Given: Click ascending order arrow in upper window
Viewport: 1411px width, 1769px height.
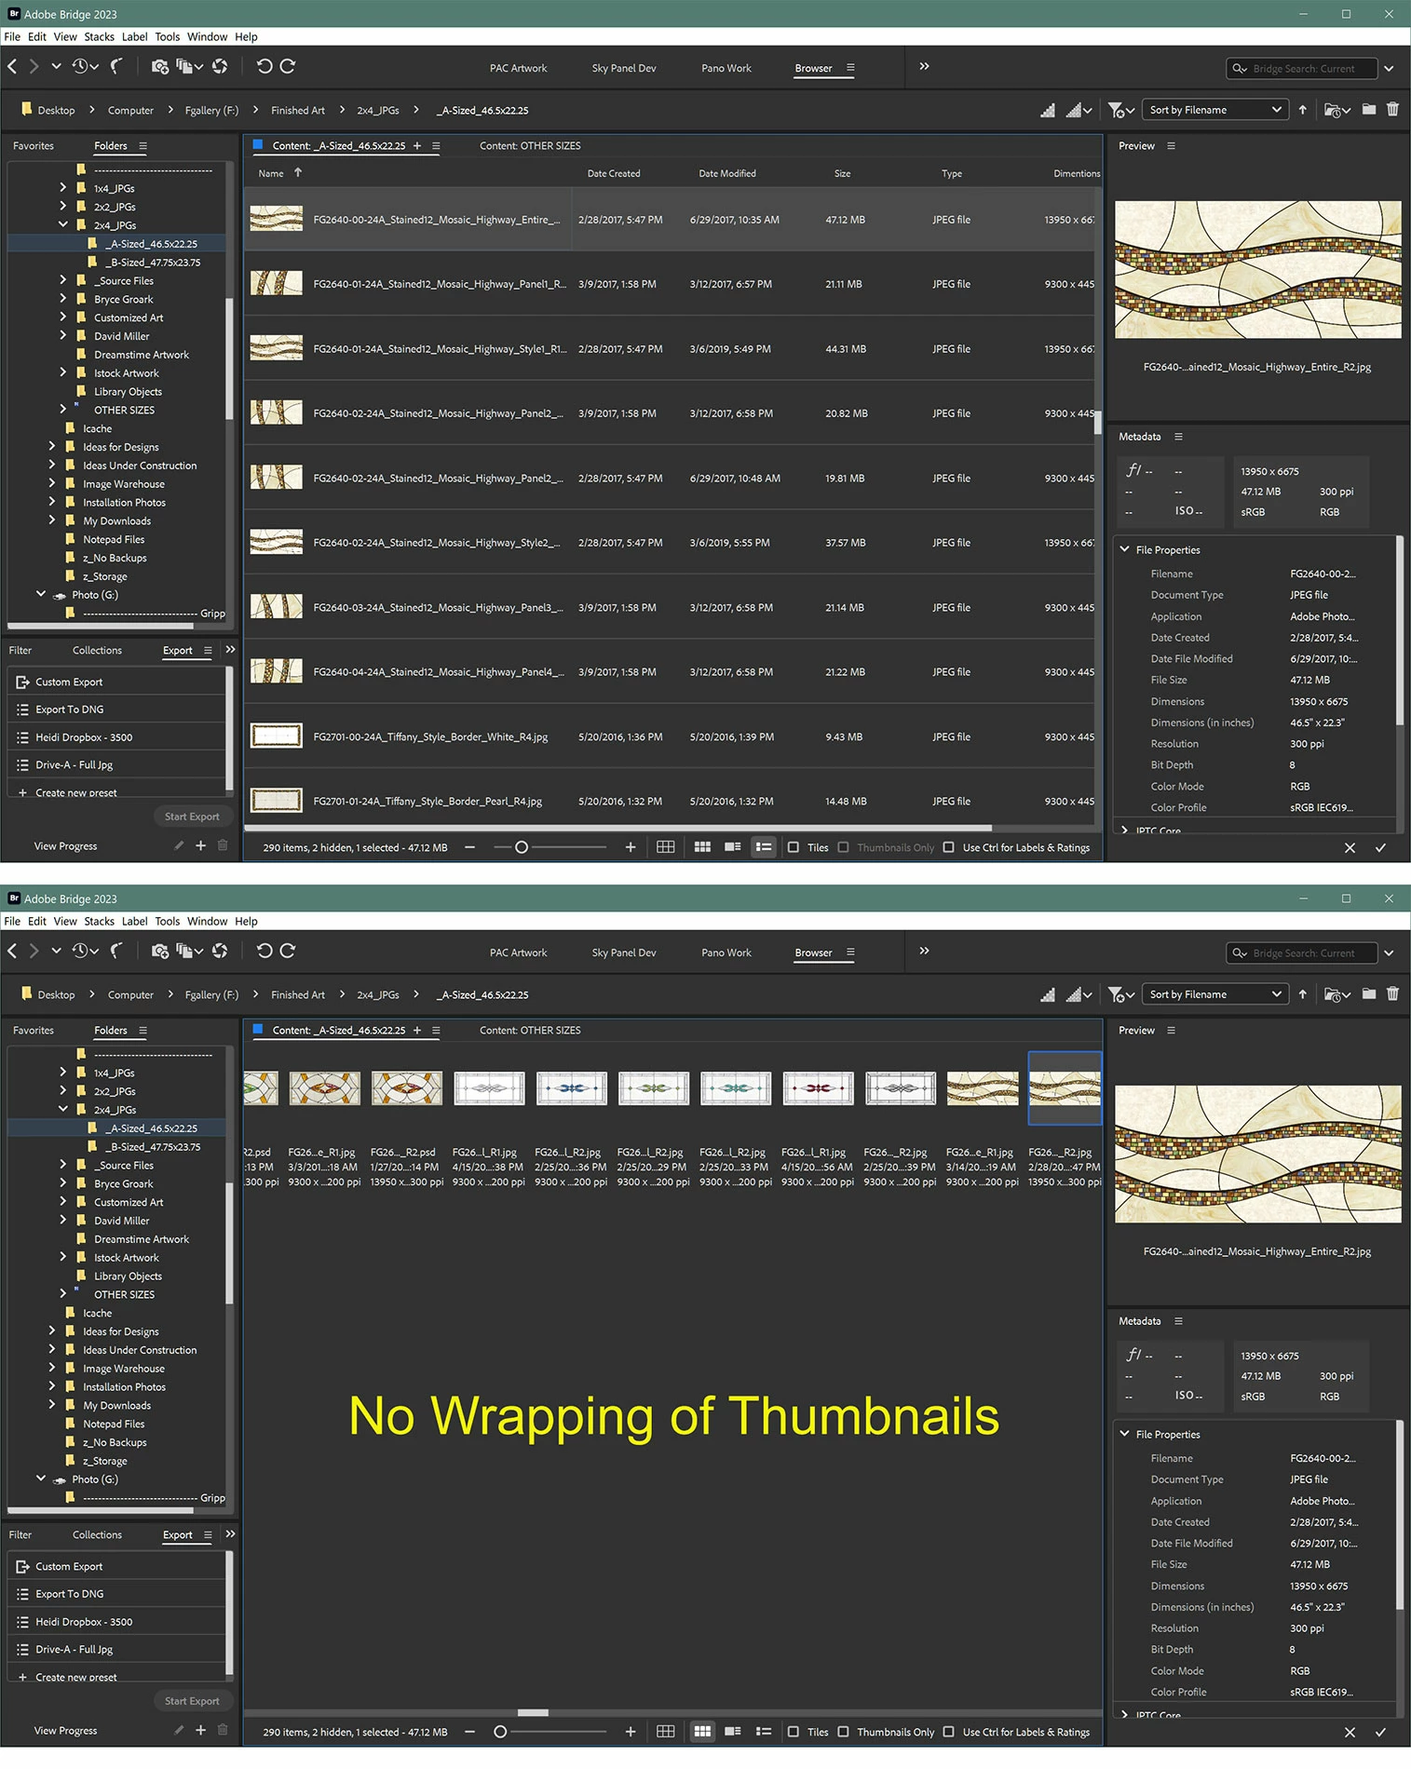Looking at the screenshot, I should tap(1302, 110).
